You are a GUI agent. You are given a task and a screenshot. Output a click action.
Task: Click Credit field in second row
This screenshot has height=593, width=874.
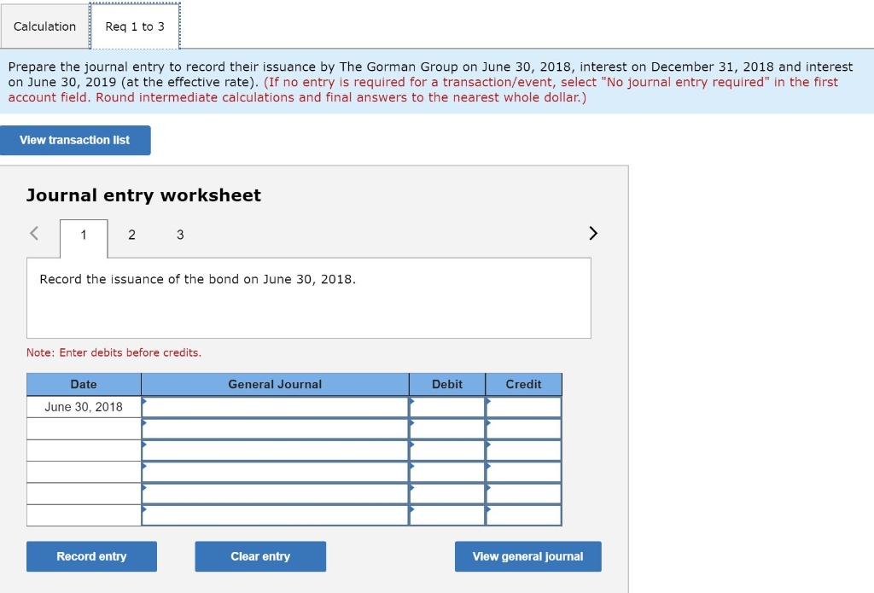(523, 428)
